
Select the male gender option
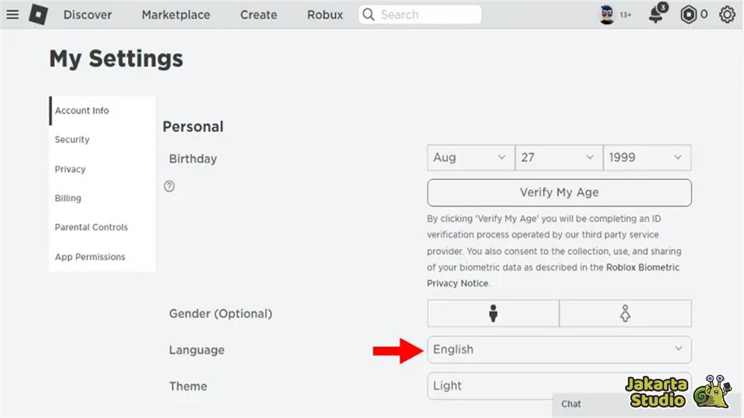click(x=493, y=313)
